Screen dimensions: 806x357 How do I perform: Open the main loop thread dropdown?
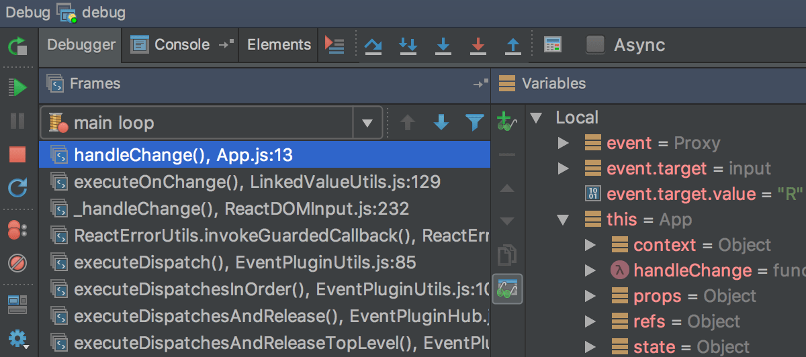coord(367,123)
